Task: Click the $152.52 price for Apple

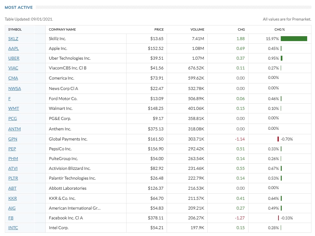Action: [156, 48]
